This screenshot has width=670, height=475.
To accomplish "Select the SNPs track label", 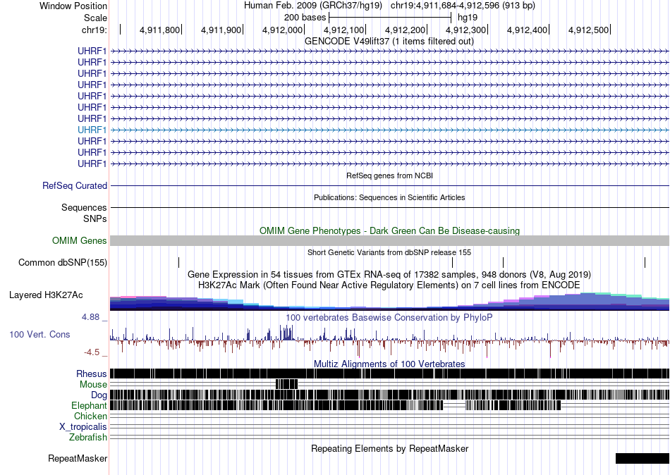I will point(95,218).
